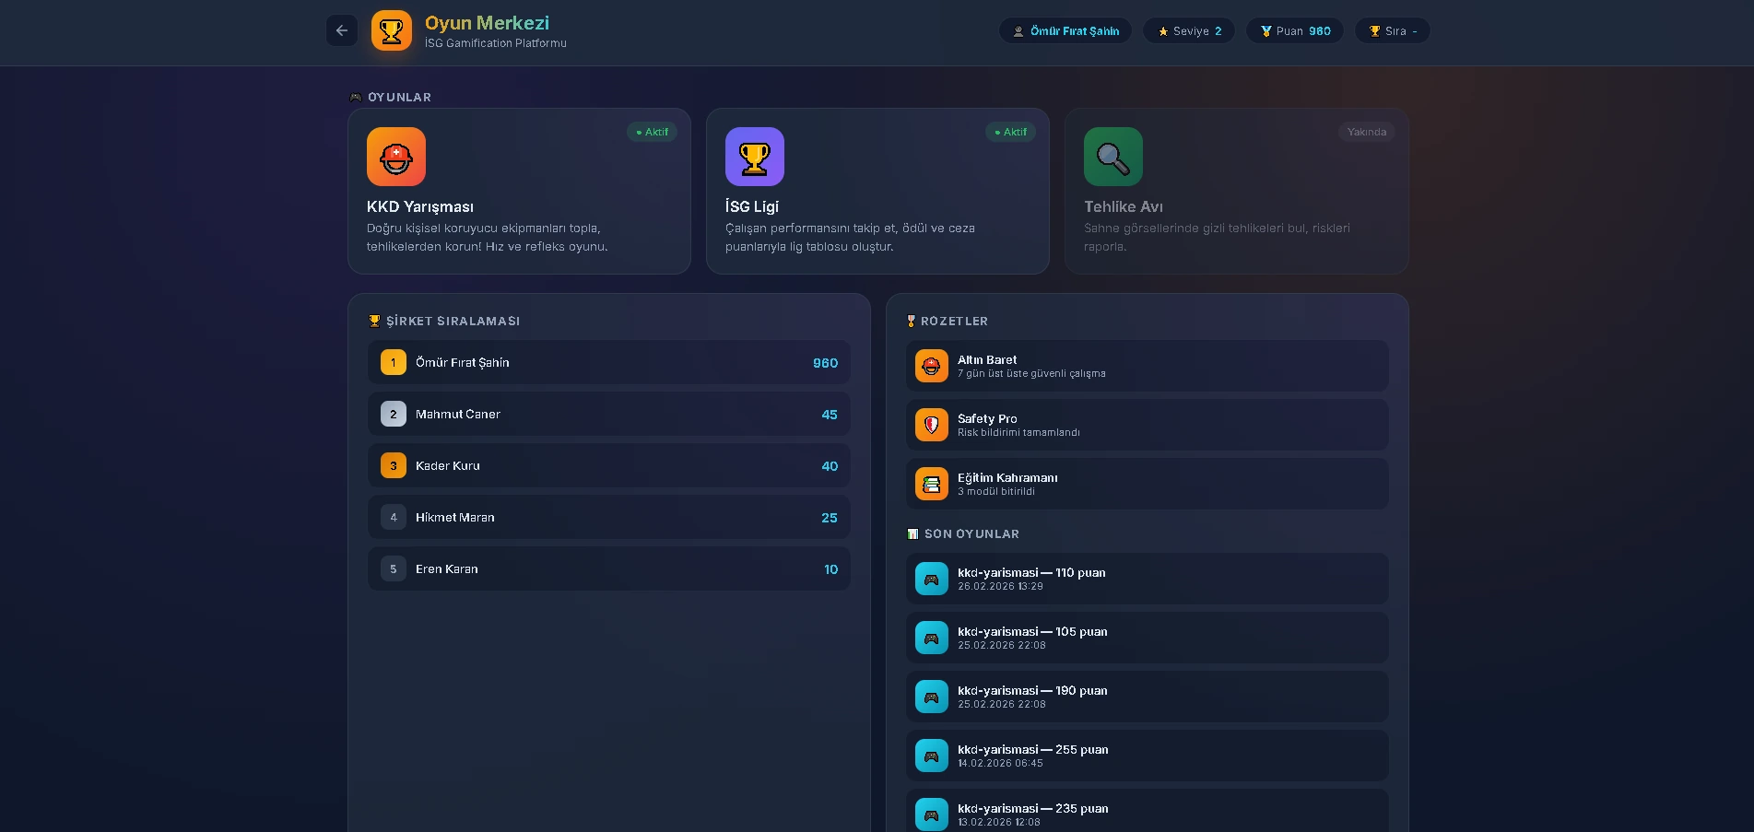The image size is (1754, 832).
Task: Select Kader Kuru ranking row
Action: point(608,466)
